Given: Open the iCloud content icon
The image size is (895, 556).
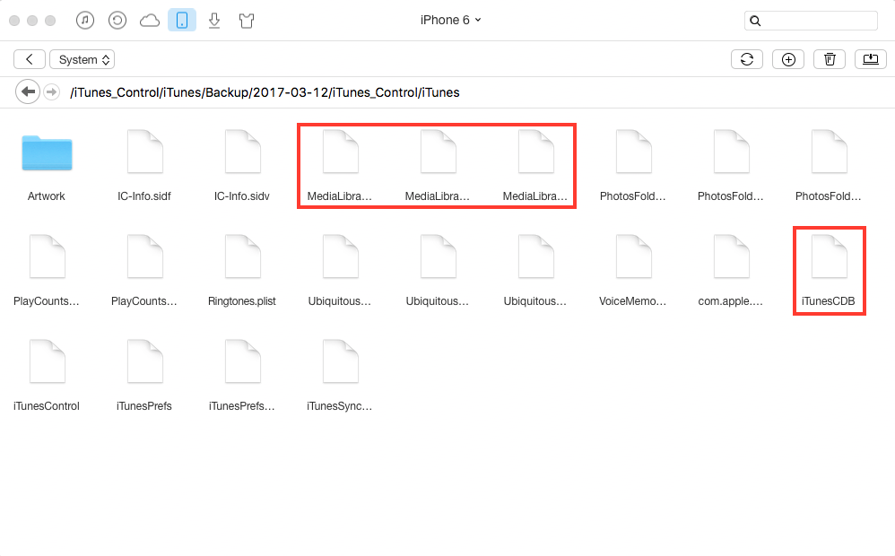Looking at the screenshot, I should click(x=150, y=22).
